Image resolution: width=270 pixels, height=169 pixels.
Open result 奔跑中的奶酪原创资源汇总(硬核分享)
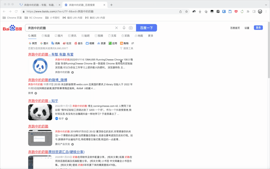click(x=56, y=152)
